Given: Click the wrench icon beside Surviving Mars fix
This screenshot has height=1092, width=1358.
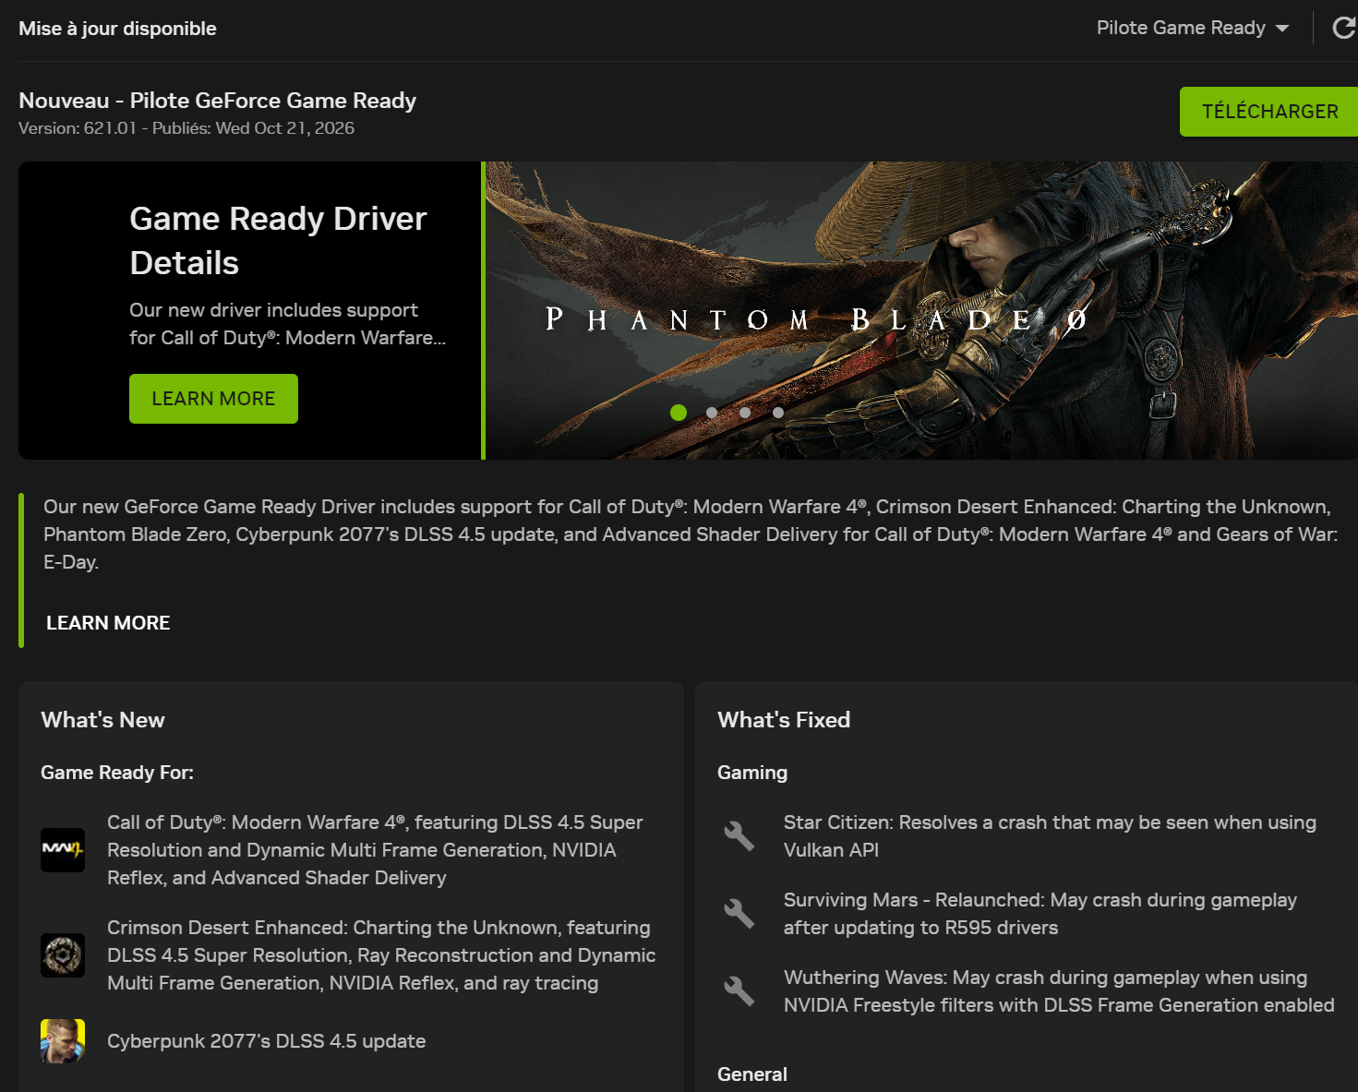Looking at the screenshot, I should pos(739,914).
